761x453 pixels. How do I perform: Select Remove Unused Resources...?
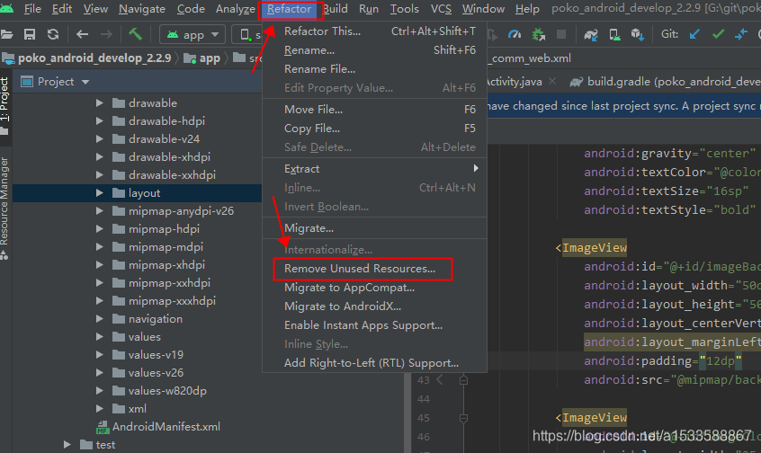(x=375, y=268)
